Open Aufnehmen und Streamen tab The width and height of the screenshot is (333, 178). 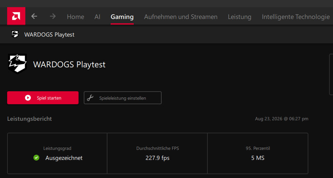(x=181, y=17)
